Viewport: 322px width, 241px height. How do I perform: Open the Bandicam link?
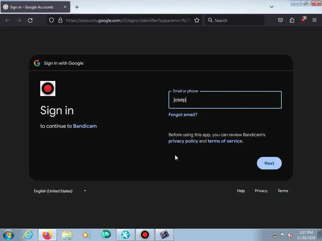pos(85,126)
